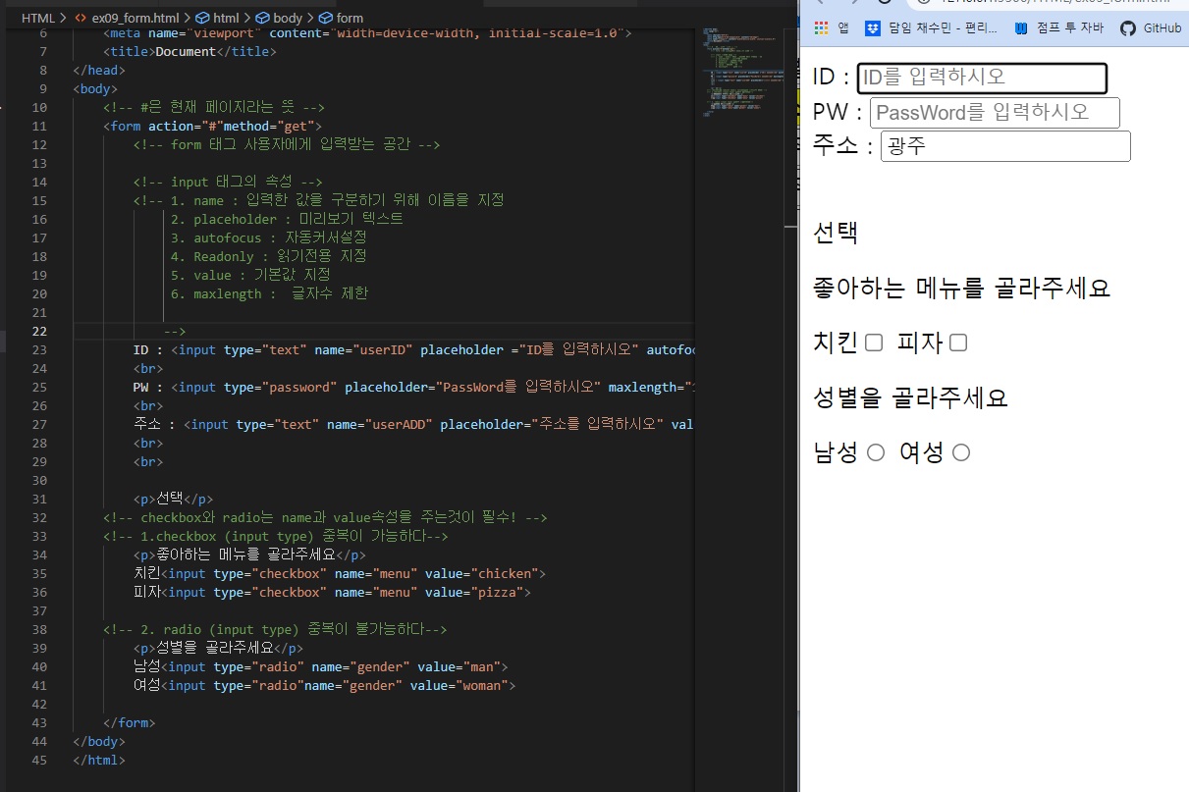Click the comment '3. autofocus : 자동커서설정'
Image resolution: width=1189 pixels, height=792 pixels.
[x=268, y=238]
